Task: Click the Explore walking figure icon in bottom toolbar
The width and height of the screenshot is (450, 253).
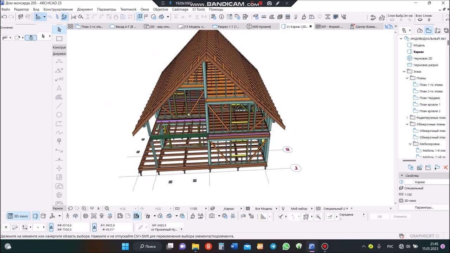Action: coord(67,216)
